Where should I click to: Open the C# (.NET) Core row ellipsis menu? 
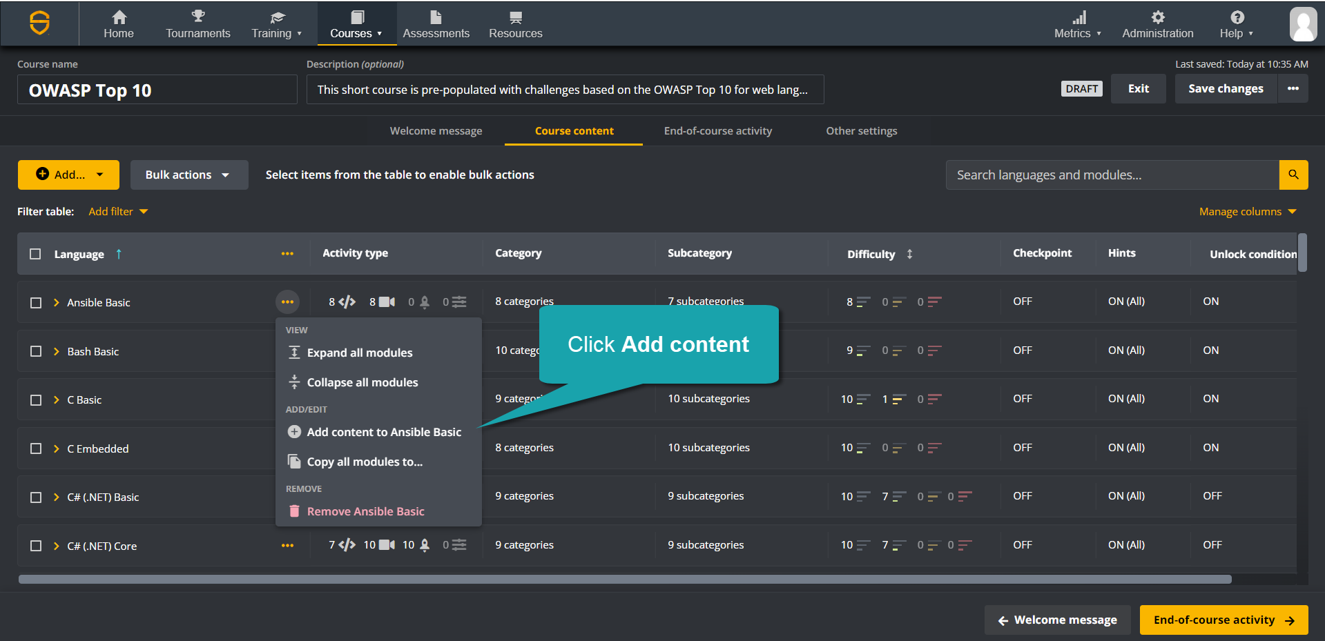pos(287,546)
